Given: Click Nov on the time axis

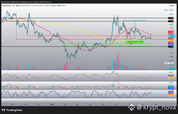Looking at the screenshot, I should 26,104.
